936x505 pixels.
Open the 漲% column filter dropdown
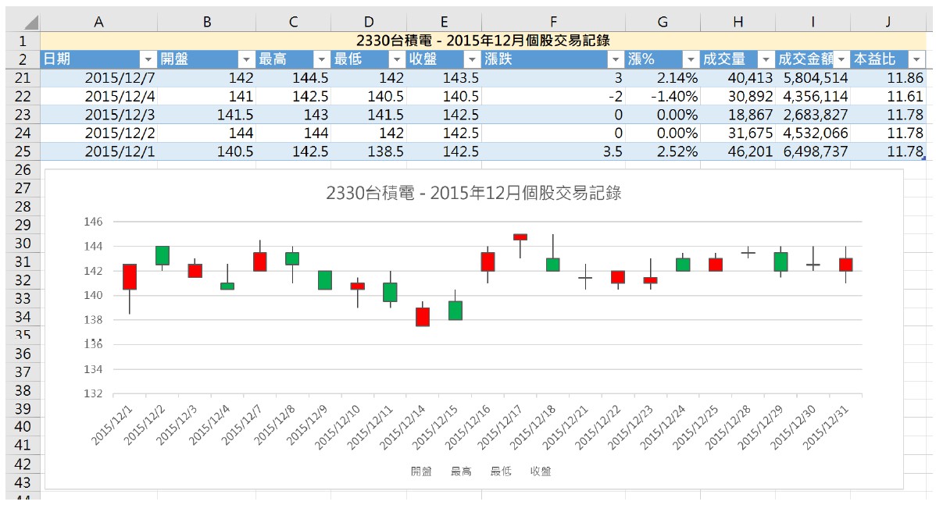(x=691, y=59)
